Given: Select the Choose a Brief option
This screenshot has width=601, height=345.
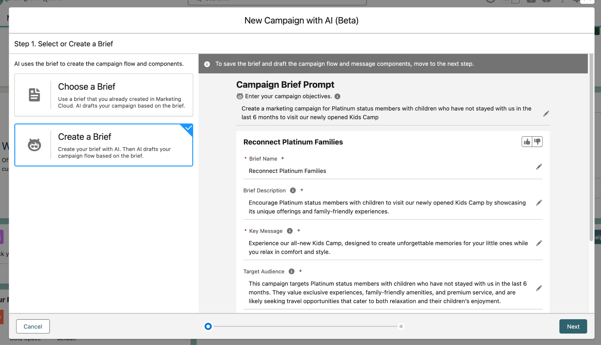Looking at the screenshot, I should coord(104,95).
